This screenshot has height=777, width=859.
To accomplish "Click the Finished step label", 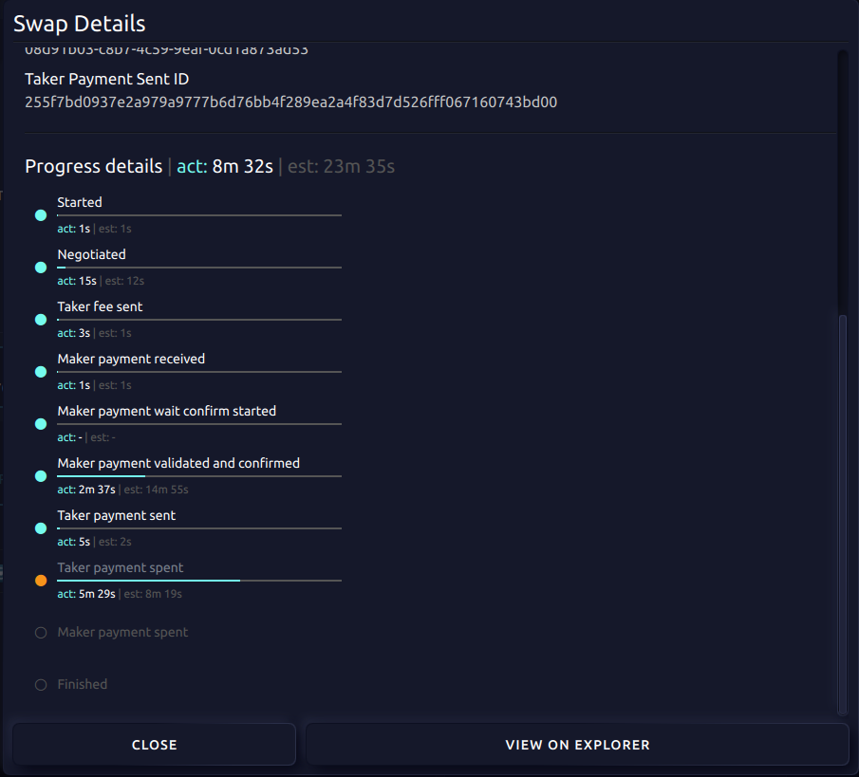I will tap(83, 684).
